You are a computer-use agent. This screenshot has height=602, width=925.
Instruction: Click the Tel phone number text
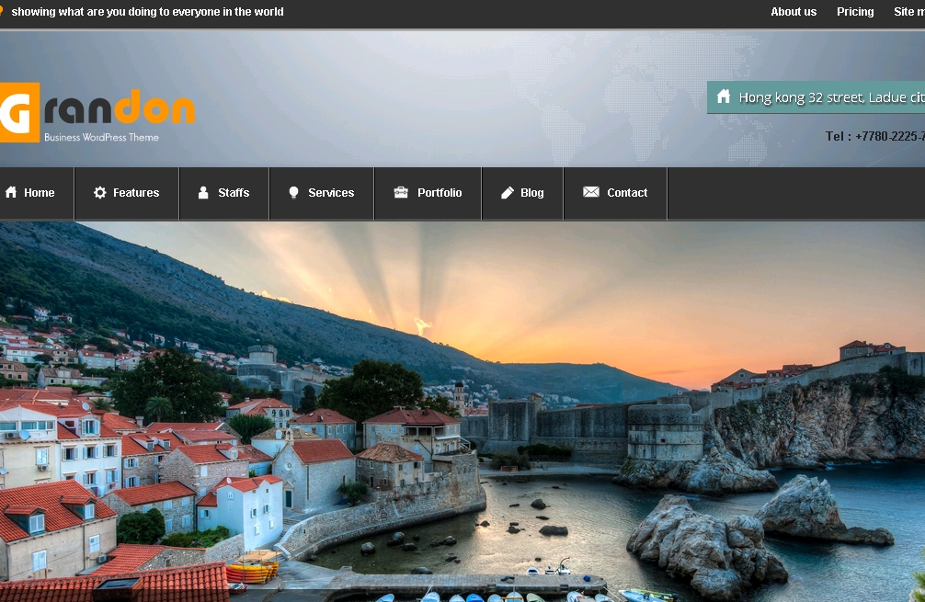click(x=874, y=136)
